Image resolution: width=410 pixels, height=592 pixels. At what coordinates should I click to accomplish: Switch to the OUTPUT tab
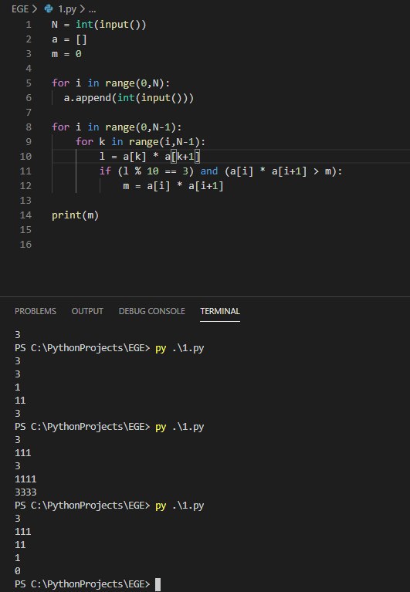87,311
